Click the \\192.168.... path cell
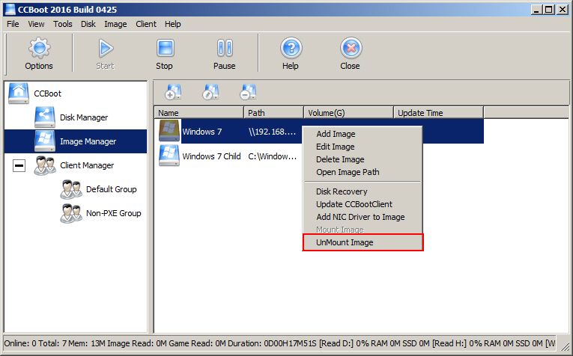573x356 pixels. [272, 132]
